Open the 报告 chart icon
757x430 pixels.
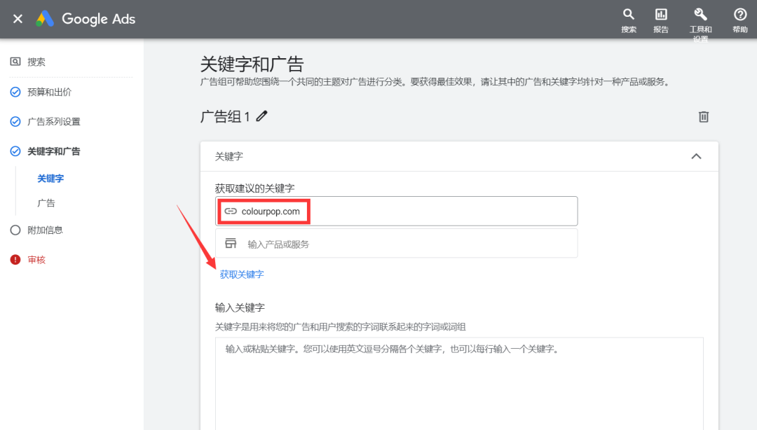pos(661,14)
